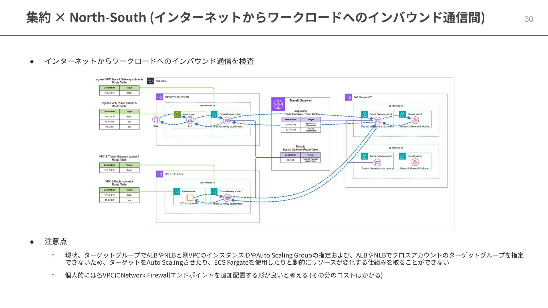Click the Private subnet lock icon
Screen dimensions: 548x308
[x=177, y=192]
